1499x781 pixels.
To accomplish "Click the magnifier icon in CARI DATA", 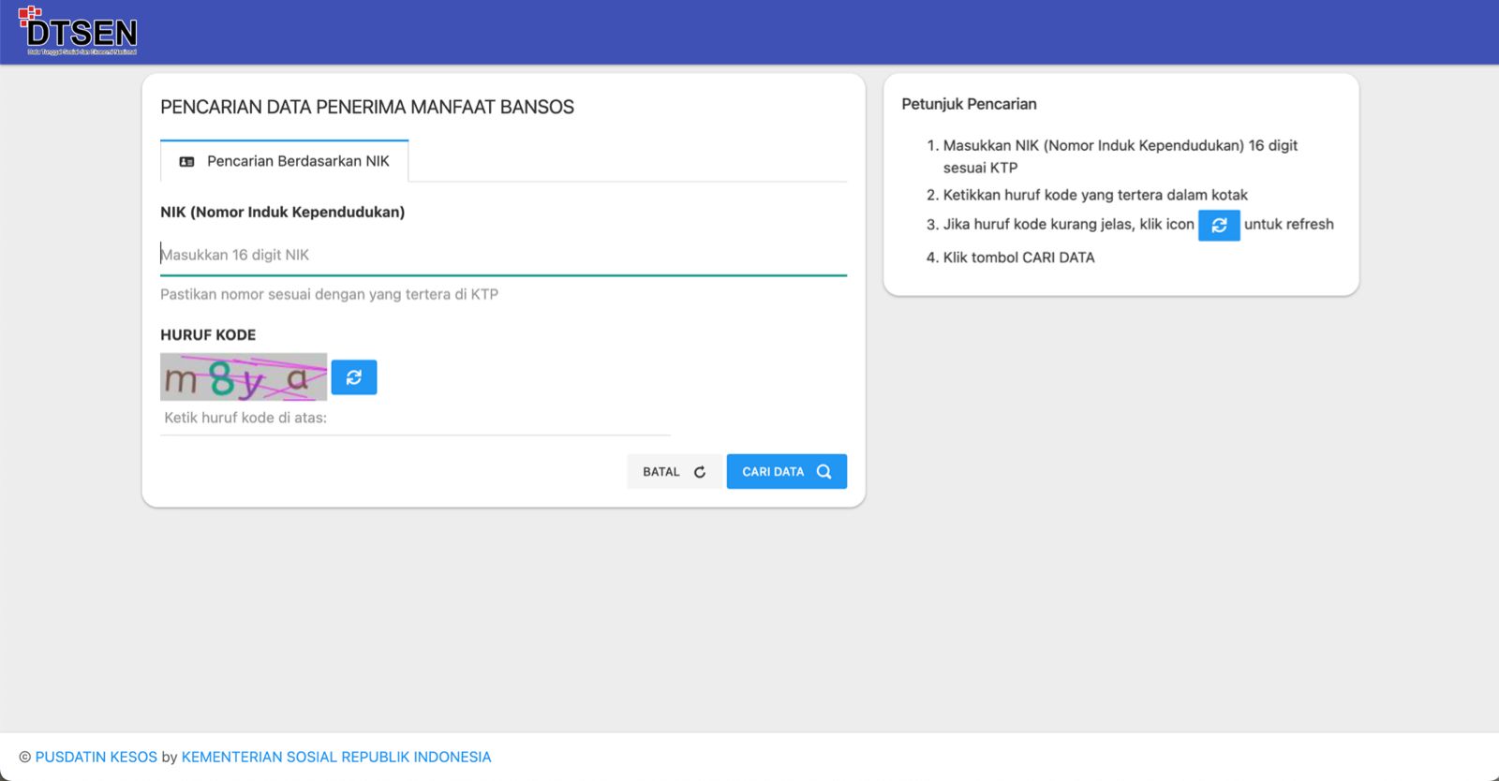I will point(824,472).
